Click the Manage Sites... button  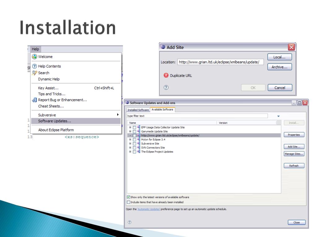(x=294, y=154)
